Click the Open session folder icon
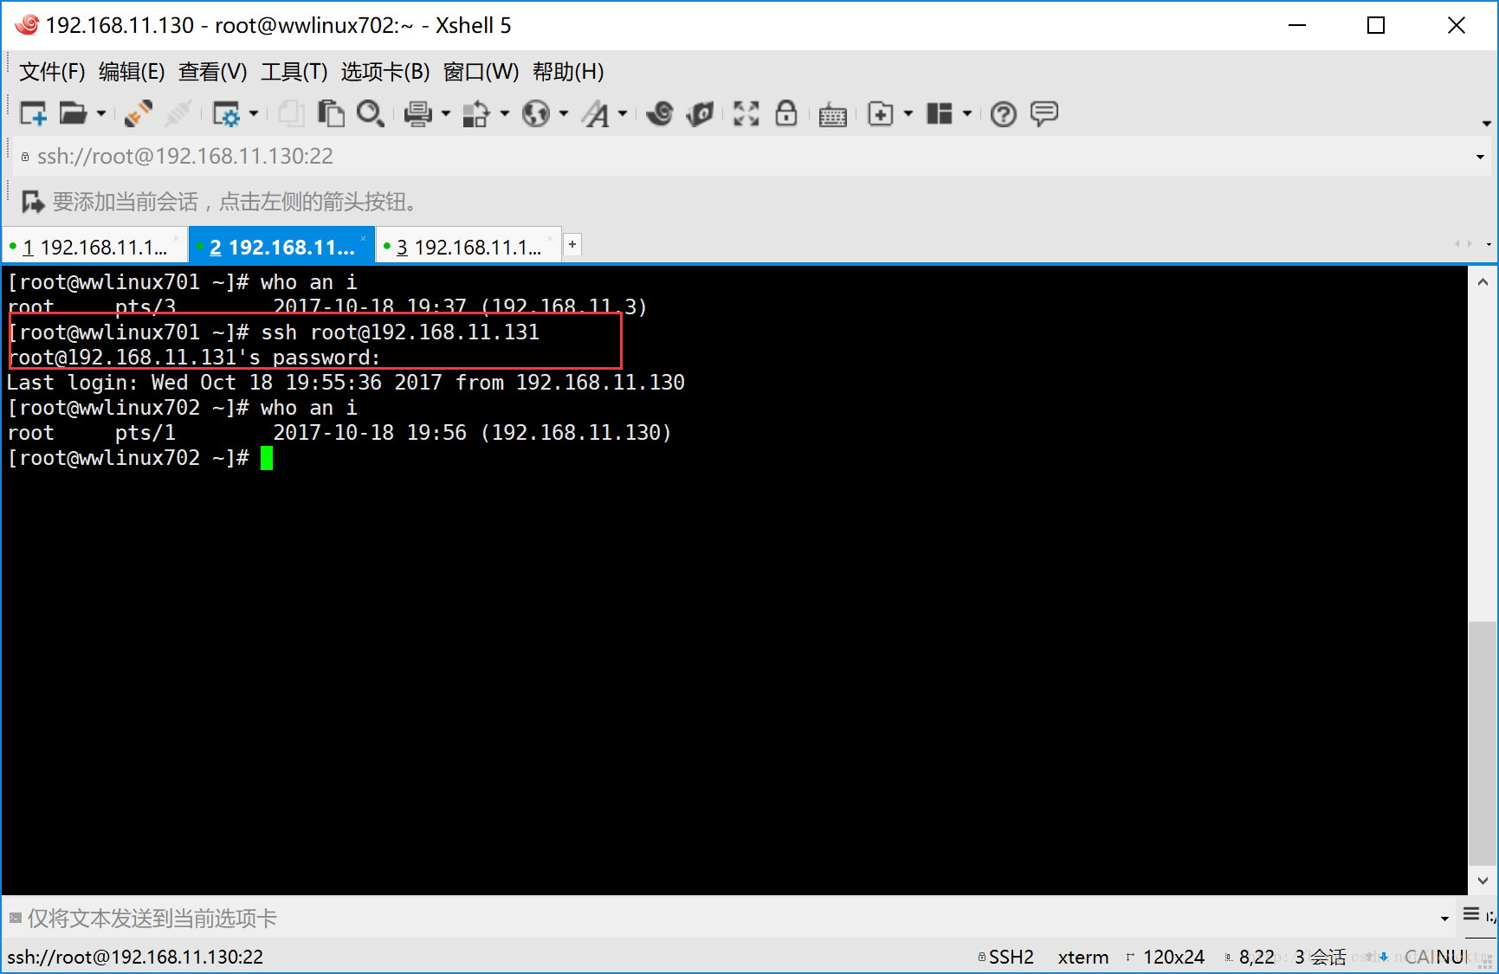The image size is (1499, 974). tap(73, 113)
